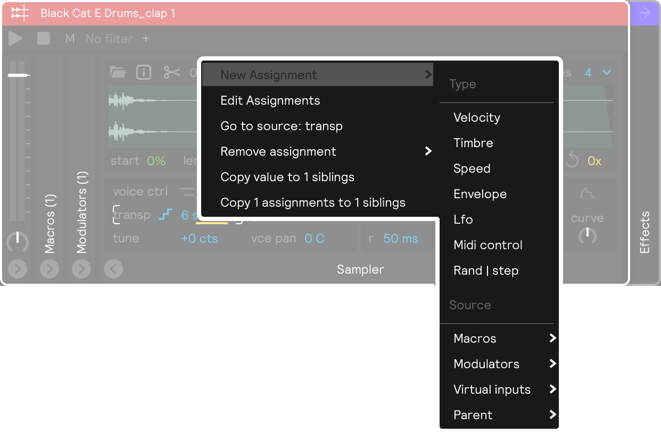This screenshot has height=433, width=661.
Task: Click the curve shape icon
Action: click(x=587, y=194)
